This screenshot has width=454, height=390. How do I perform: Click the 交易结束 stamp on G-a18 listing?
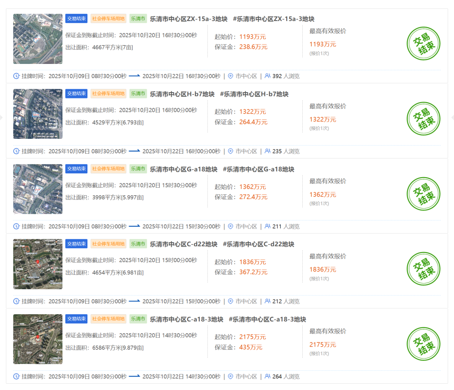pyautogui.click(x=423, y=194)
